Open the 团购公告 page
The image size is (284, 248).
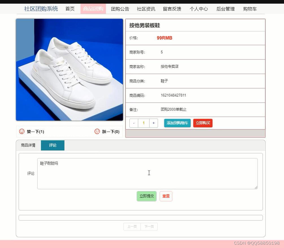(x=120, y=9)
